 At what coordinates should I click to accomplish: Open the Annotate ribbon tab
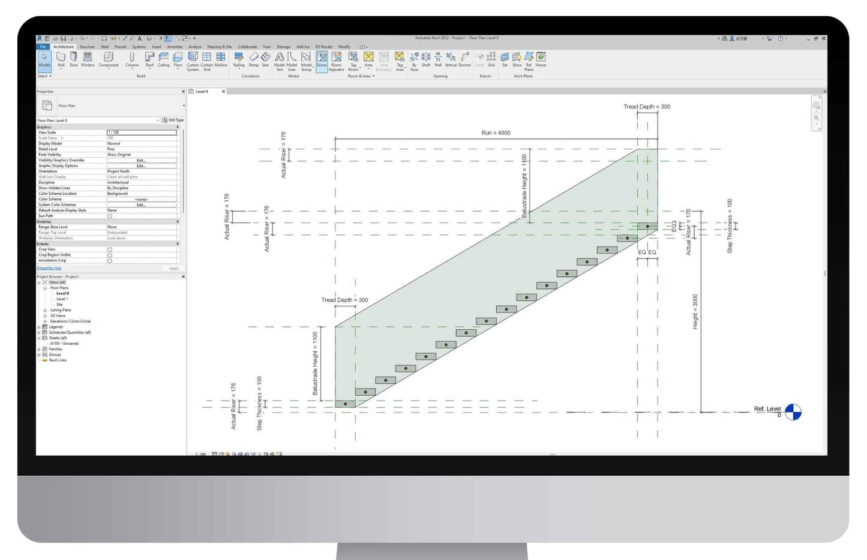tap(175, 47)
